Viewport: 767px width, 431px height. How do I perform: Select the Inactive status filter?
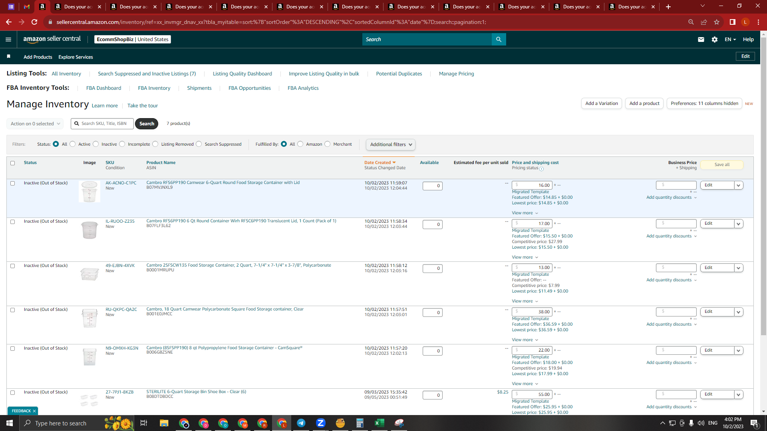click(x=96, y=144)
